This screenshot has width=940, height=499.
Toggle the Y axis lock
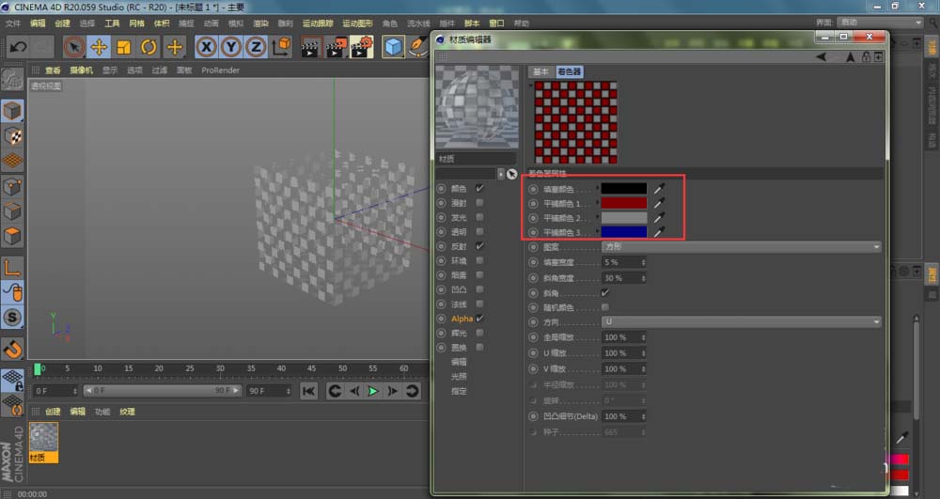tap(231, 47)
